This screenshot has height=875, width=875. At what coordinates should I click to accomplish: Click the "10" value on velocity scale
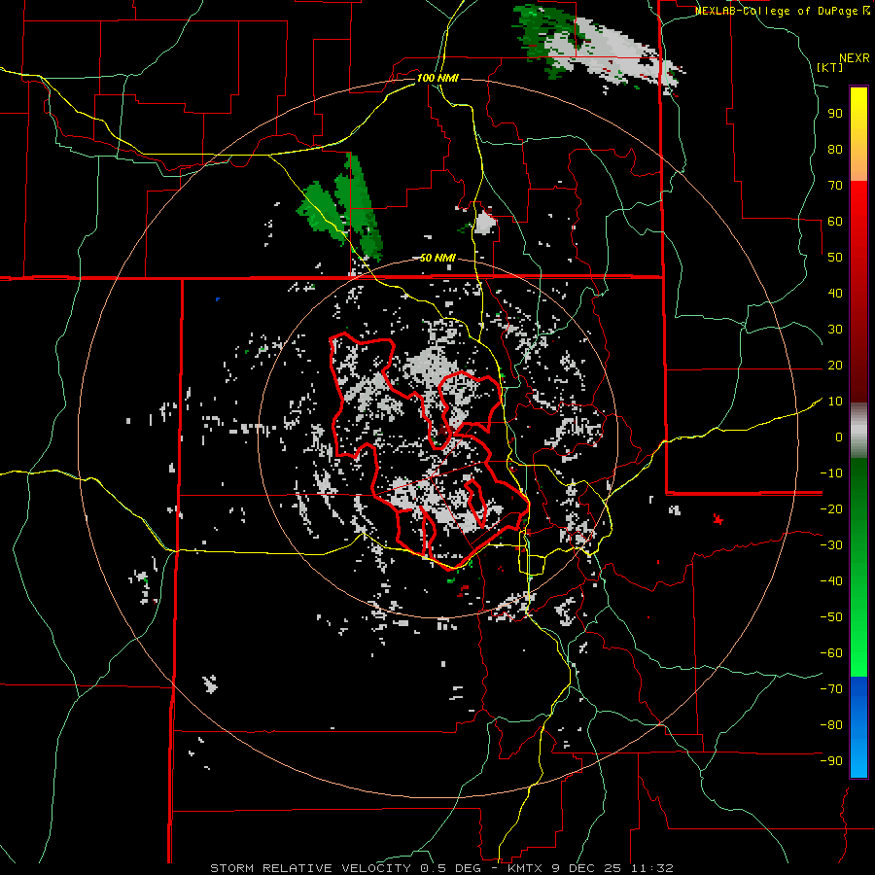point(835,402)
